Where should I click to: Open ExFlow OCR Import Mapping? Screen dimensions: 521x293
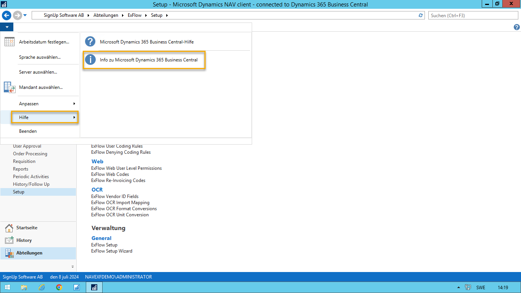click(x=121, y=203)
